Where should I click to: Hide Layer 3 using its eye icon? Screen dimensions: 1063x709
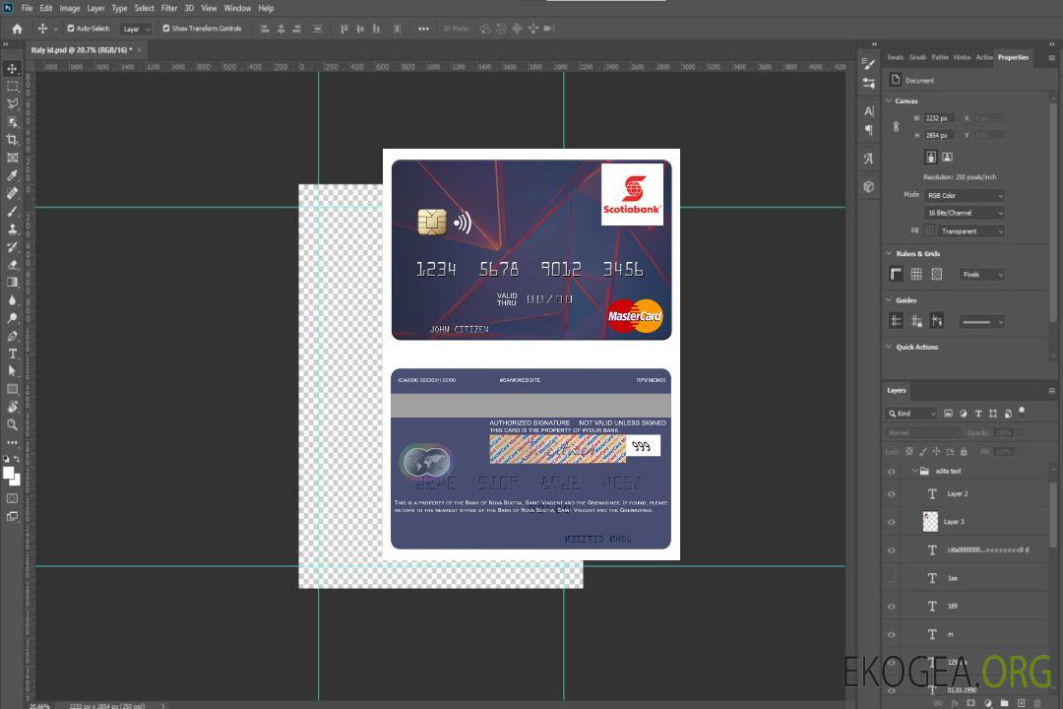point(892,523)
